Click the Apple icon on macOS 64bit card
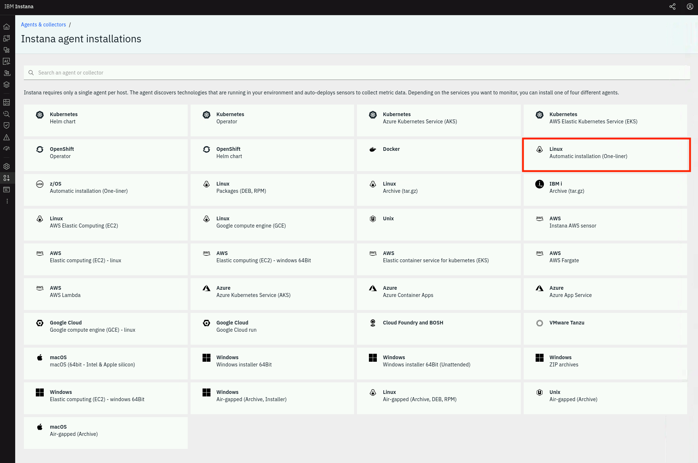This screenshot has width=698, height=463. (40, 357)
